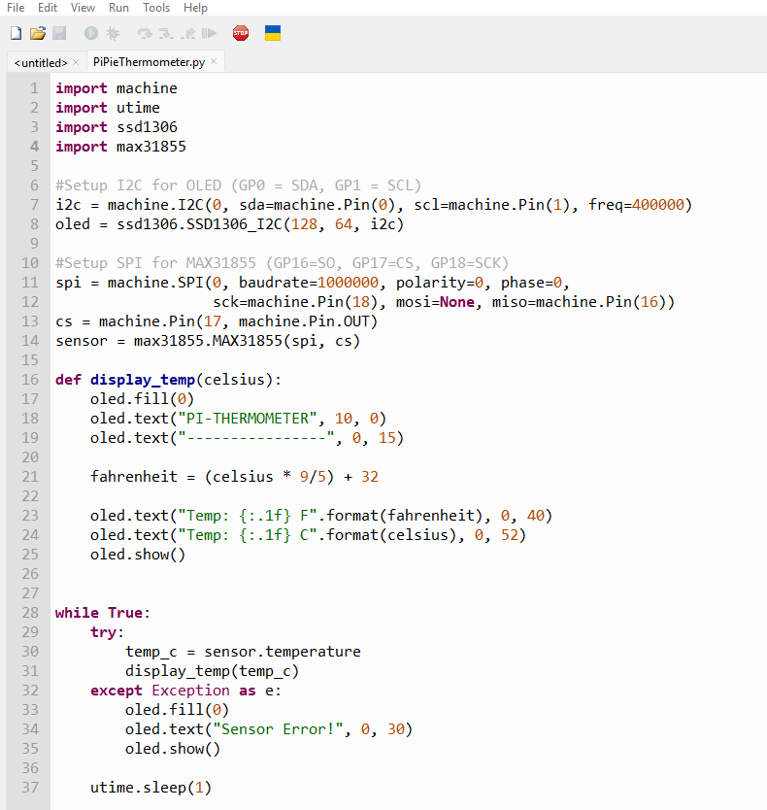Switch to the <untitled> tab
The height and width of the screenshot is (810, 767).
(x=41, y=62)
